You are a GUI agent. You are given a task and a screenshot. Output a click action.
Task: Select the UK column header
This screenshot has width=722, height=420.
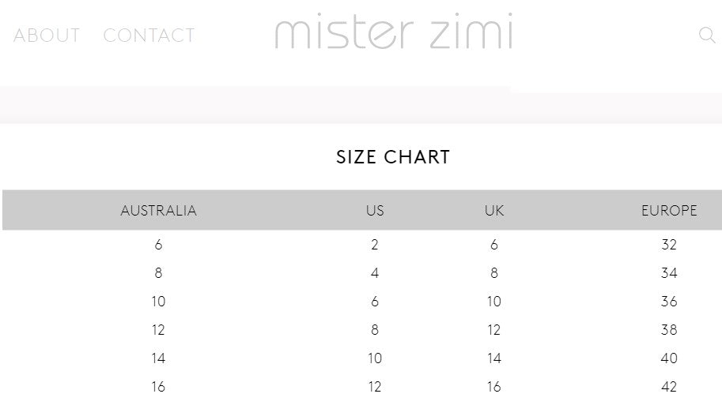point(494,211)
